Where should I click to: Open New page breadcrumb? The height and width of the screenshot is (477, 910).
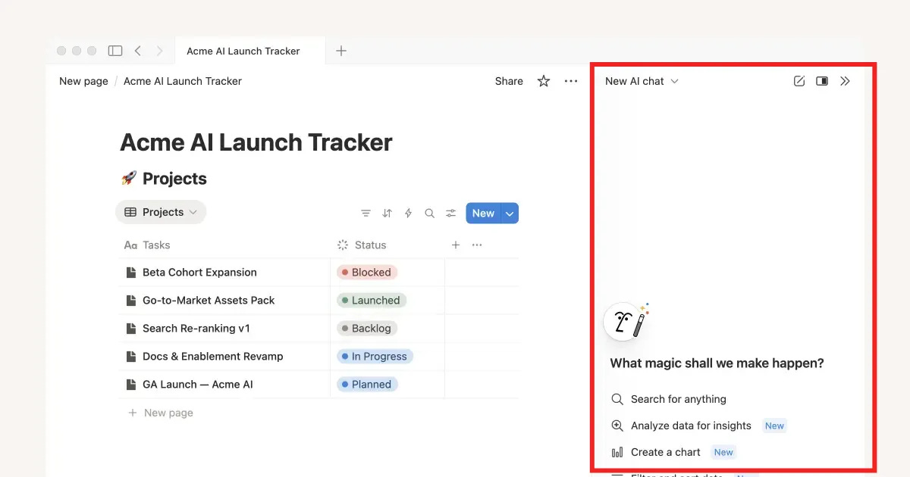83,81
